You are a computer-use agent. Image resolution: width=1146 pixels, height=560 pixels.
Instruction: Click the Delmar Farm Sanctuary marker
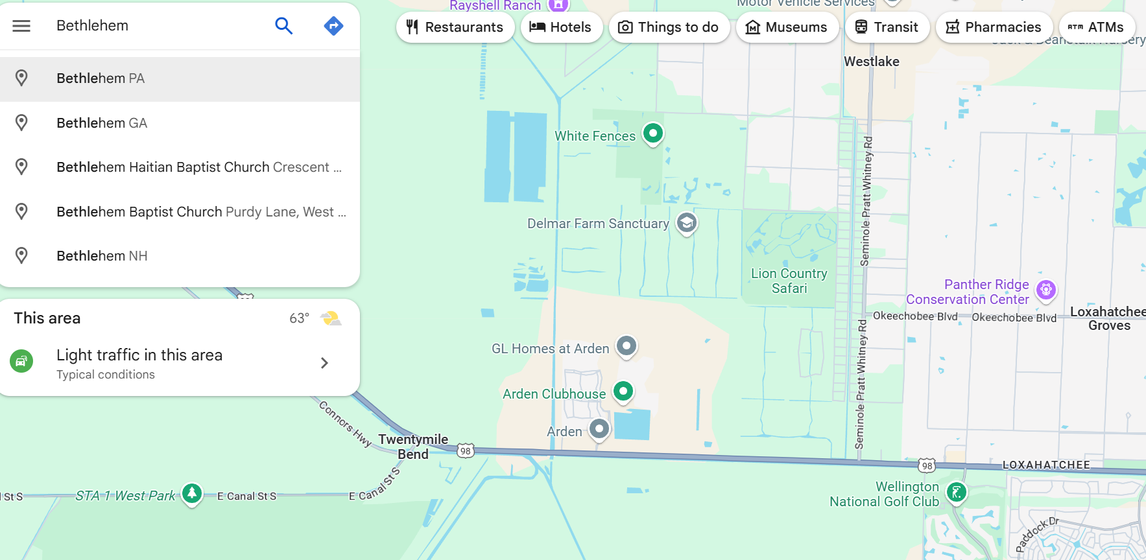pos(687,224)
